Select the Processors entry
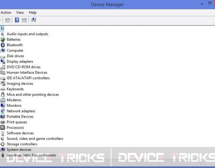Image resolution: width=215 pixels, height=168 pixels. tap(15, 128)
